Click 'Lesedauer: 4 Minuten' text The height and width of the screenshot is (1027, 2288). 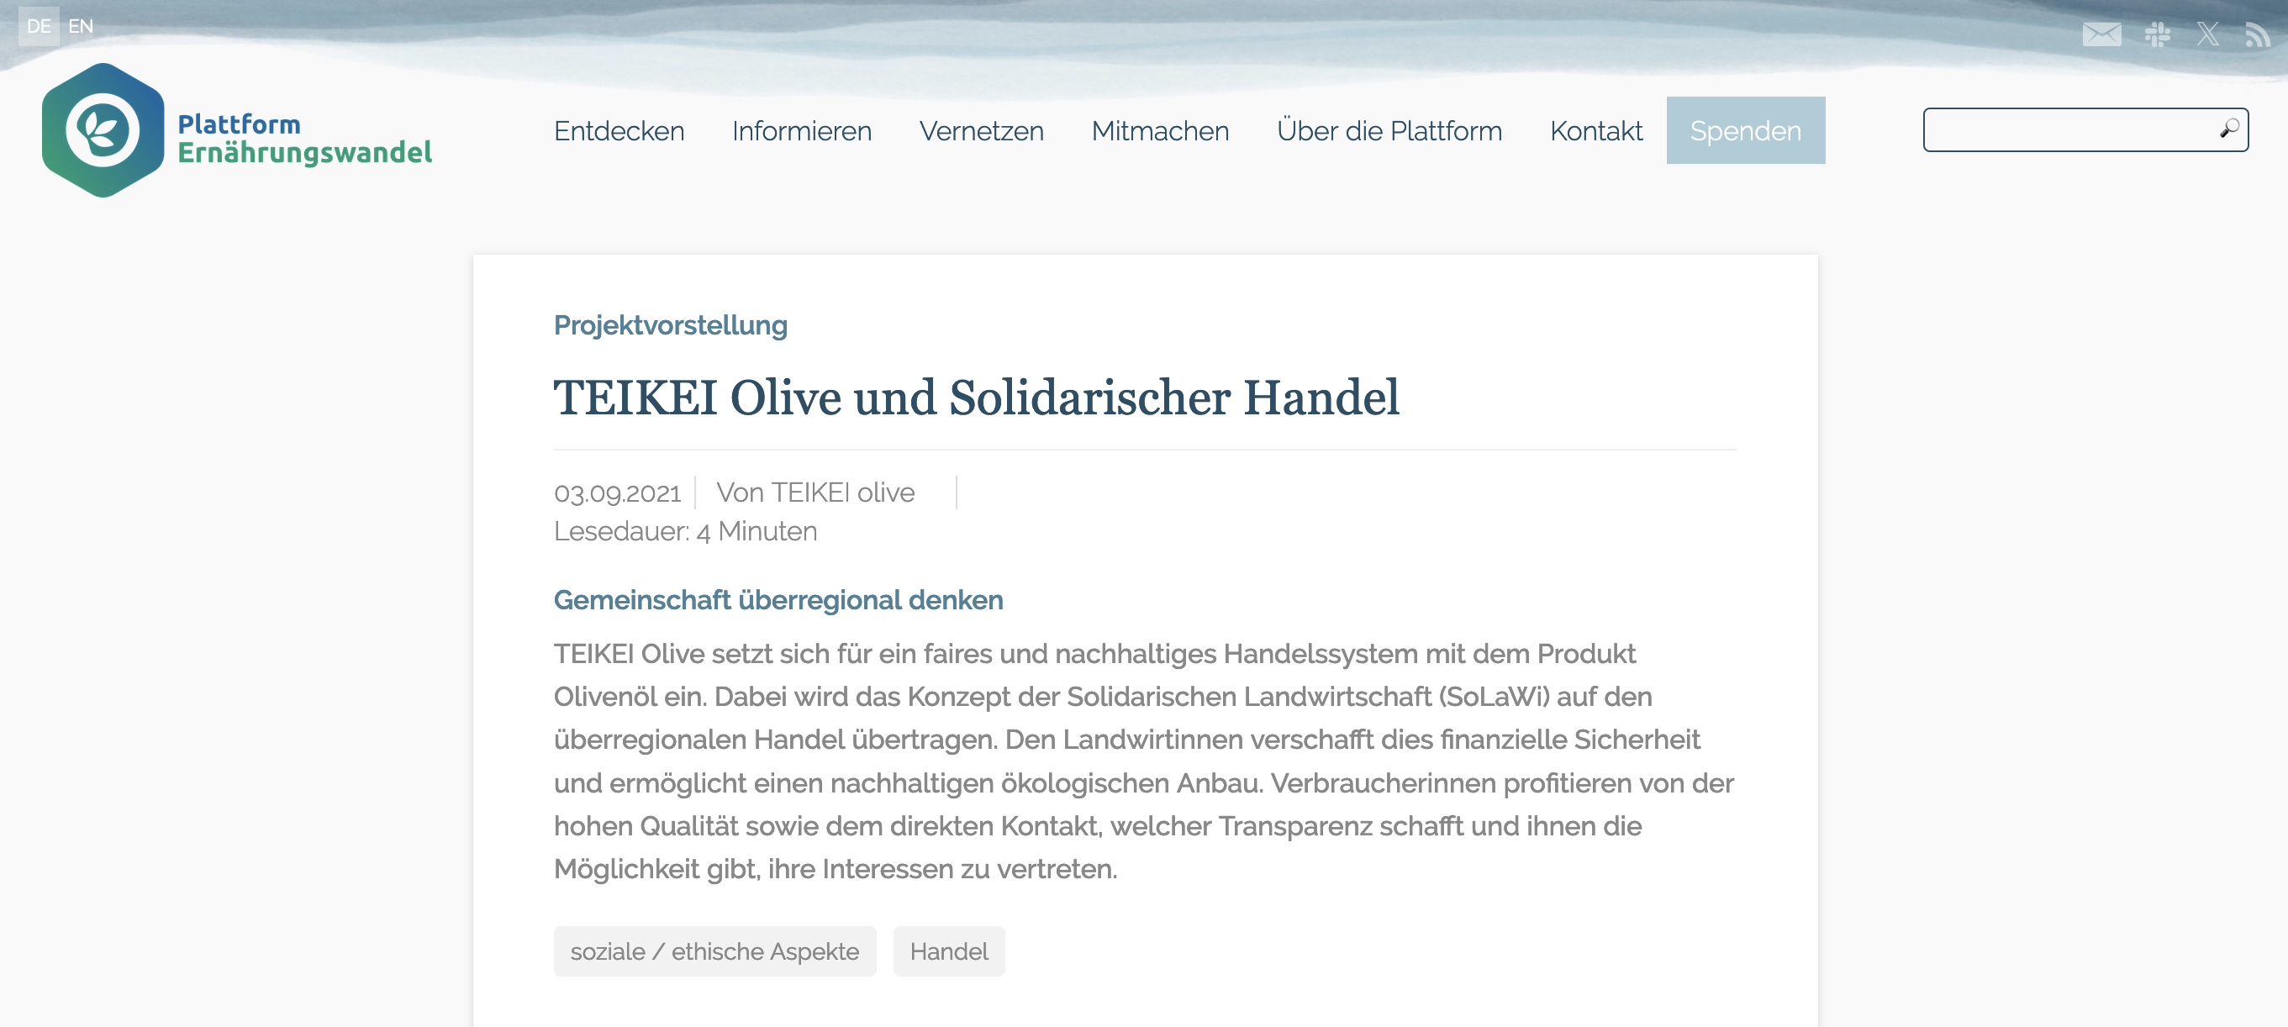(x=685, y=531)
